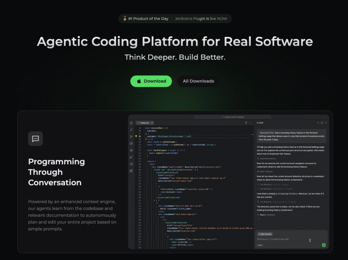Open the All Downloads button

click(x=198, y=81)
